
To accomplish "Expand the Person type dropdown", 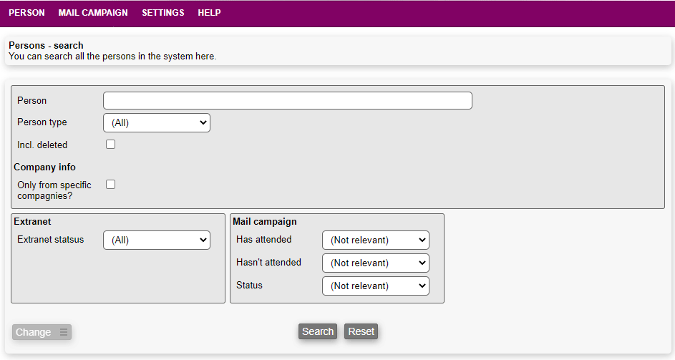I will (157, 122).
